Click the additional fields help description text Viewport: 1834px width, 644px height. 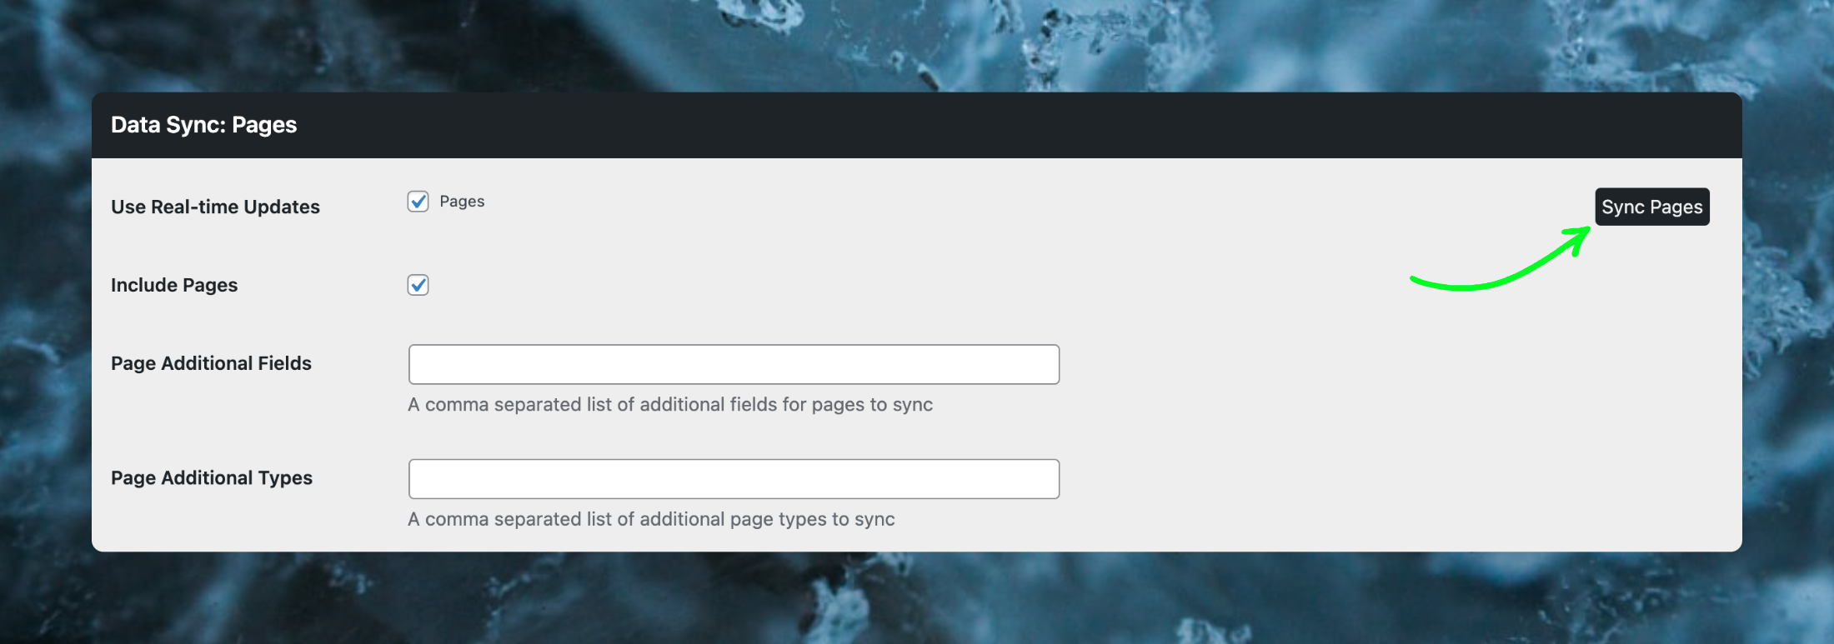tap(669, 405)
